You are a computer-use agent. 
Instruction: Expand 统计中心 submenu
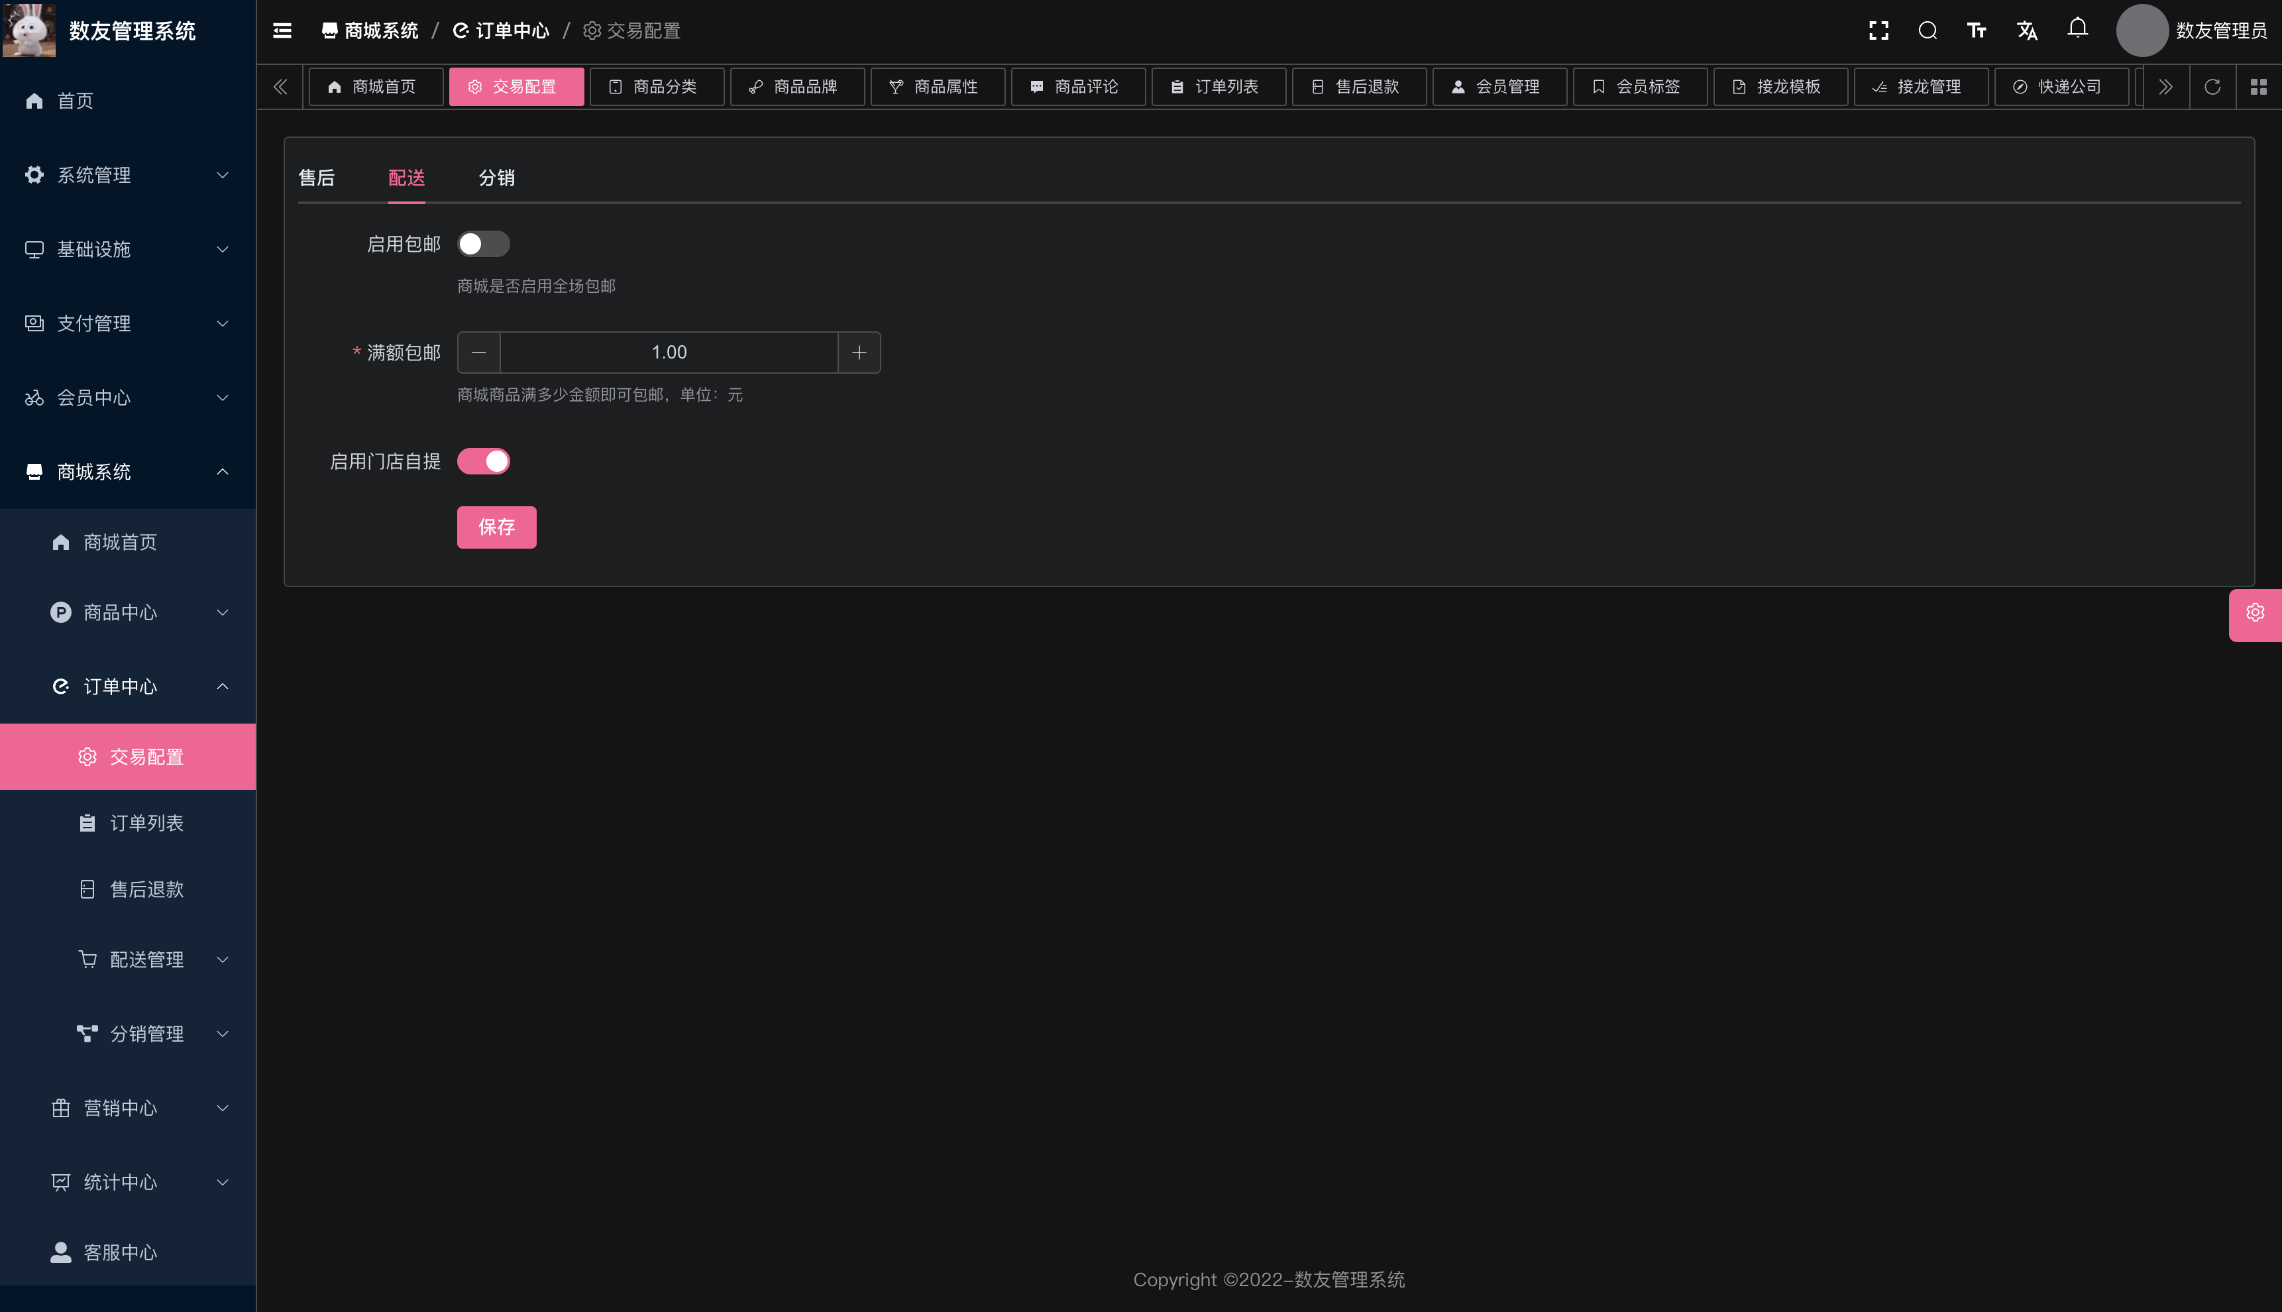click(x=128, y=1182)
